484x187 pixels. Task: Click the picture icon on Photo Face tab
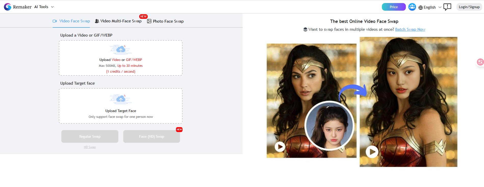pyautogui.click(x=149, y=21)
